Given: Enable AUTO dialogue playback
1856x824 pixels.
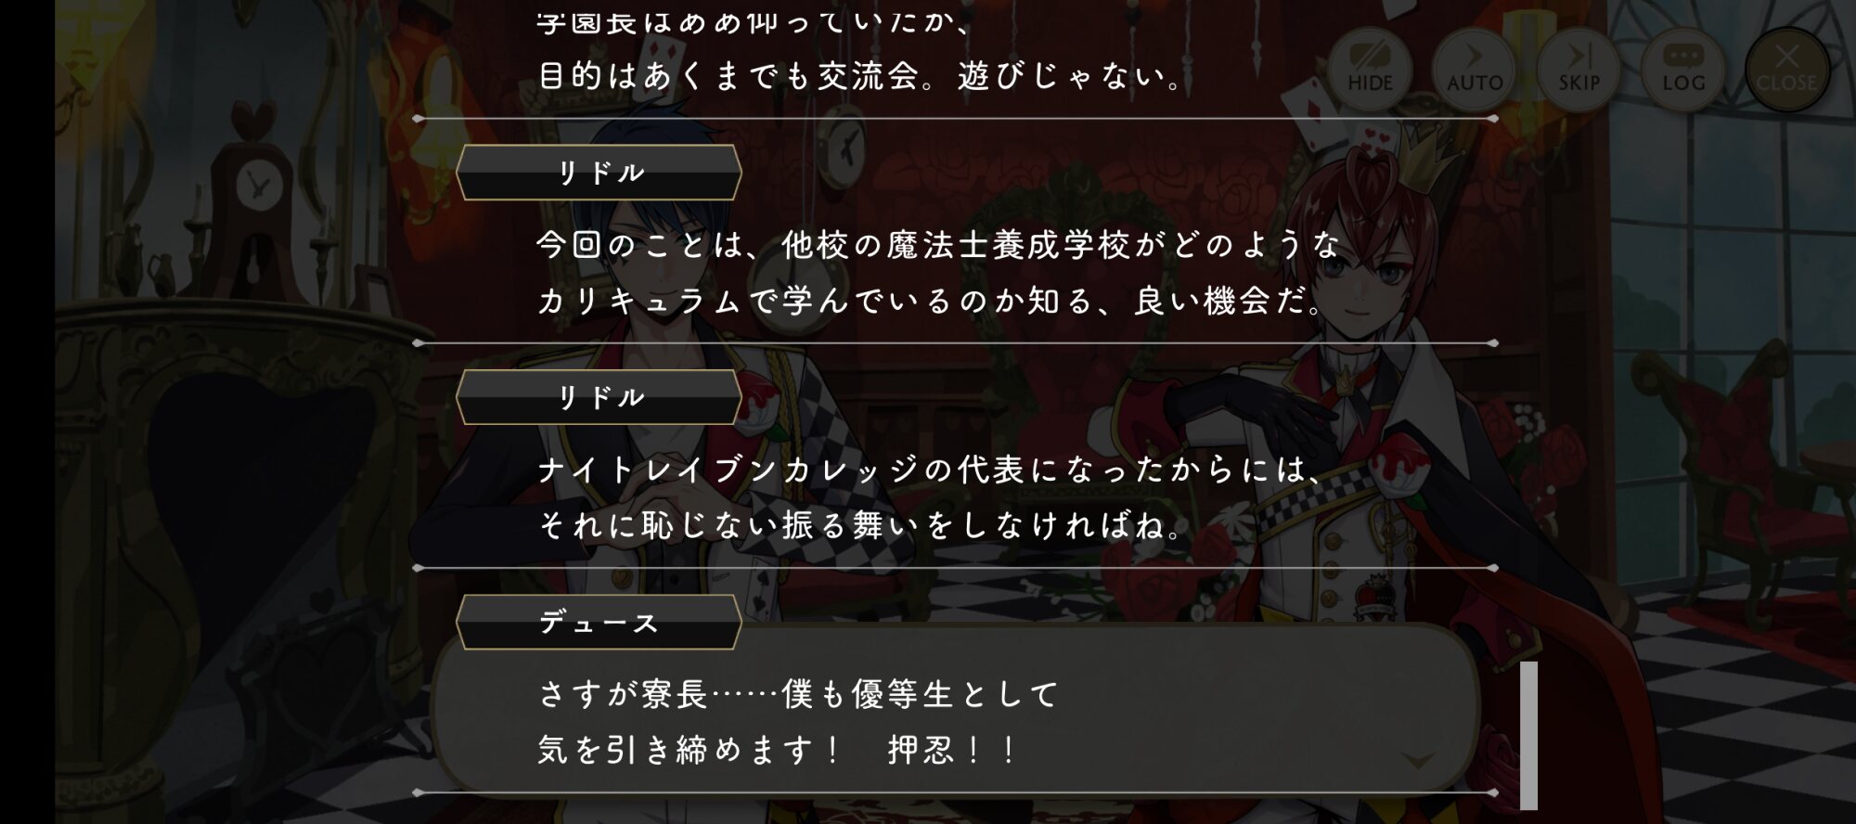Looking at the screenshot, I should [x=1475, y=68].
